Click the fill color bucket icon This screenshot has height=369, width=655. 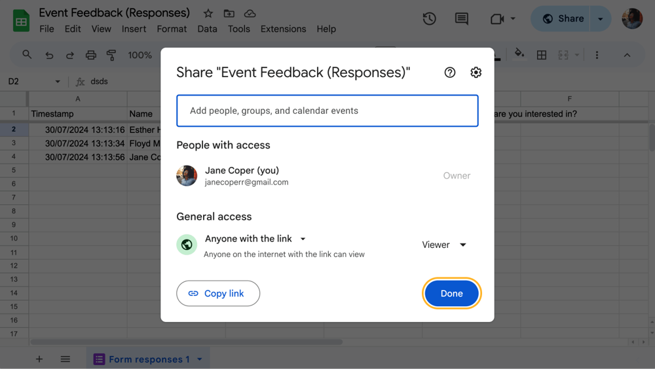[x=519, y=54]
